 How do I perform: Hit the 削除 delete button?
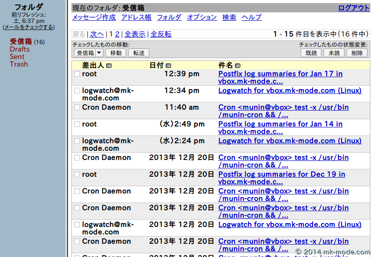click(357, 53)
